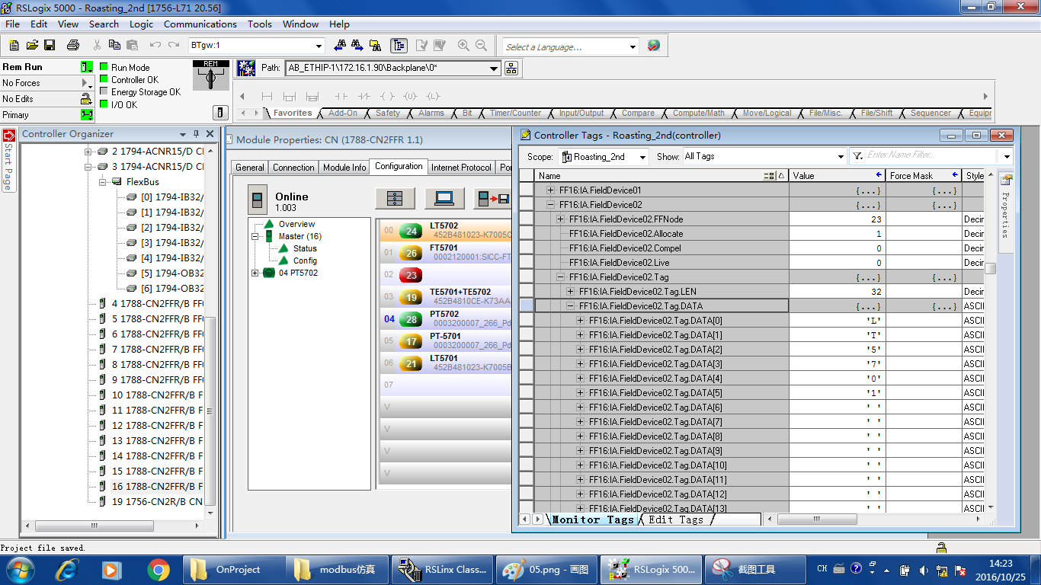Screen dimensions: 1041x585
Task: Click the FieldDevice02.Allocate value cell 1
Action: click(x=837, y=234)
